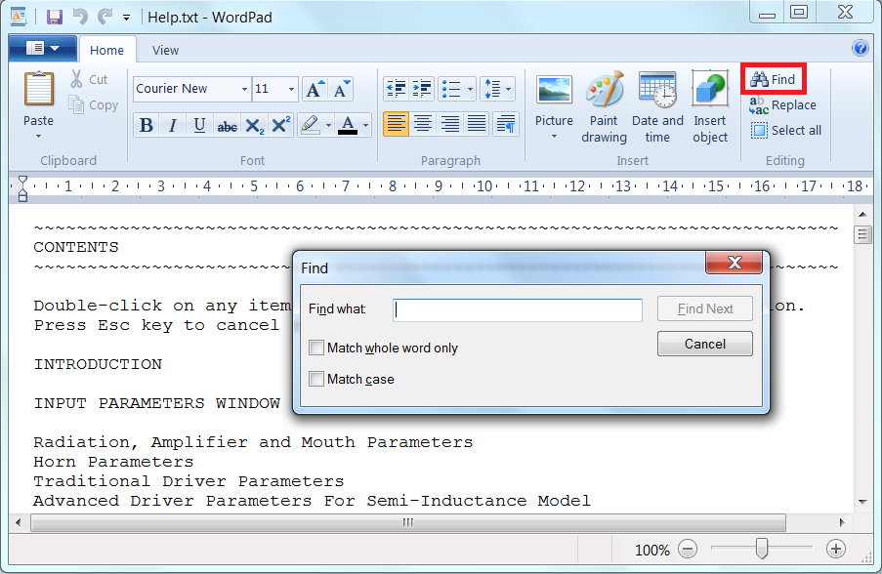Click the text highlight color pen
The image size is (882, 574).
(310, 125)
